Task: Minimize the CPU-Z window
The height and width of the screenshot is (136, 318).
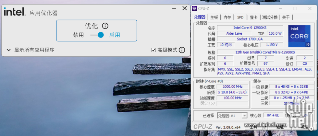Action: (280, 8)
